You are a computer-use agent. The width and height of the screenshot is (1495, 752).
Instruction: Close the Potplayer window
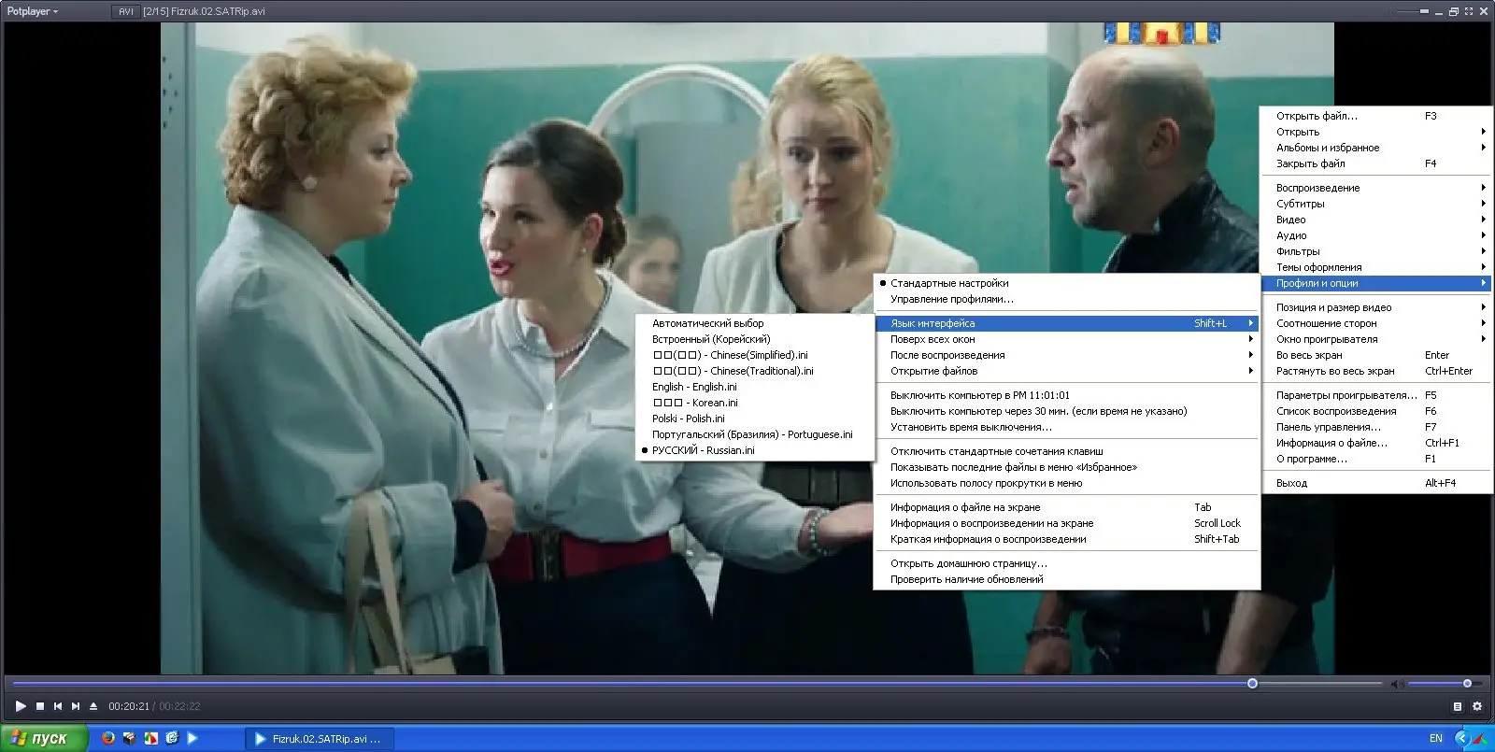[x=1484, y=11]
